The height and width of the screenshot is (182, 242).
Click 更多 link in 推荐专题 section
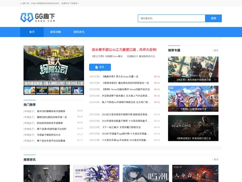(x=215, y=51)
